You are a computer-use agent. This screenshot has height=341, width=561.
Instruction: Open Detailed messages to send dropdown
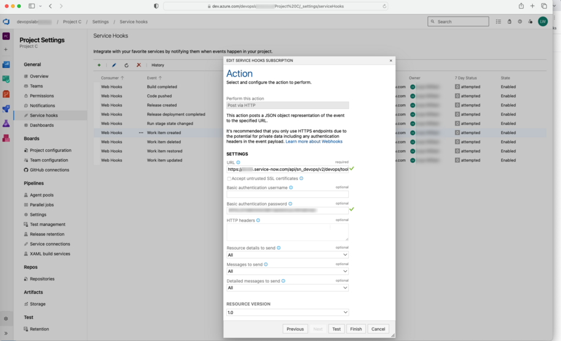(x=288, y=288)
